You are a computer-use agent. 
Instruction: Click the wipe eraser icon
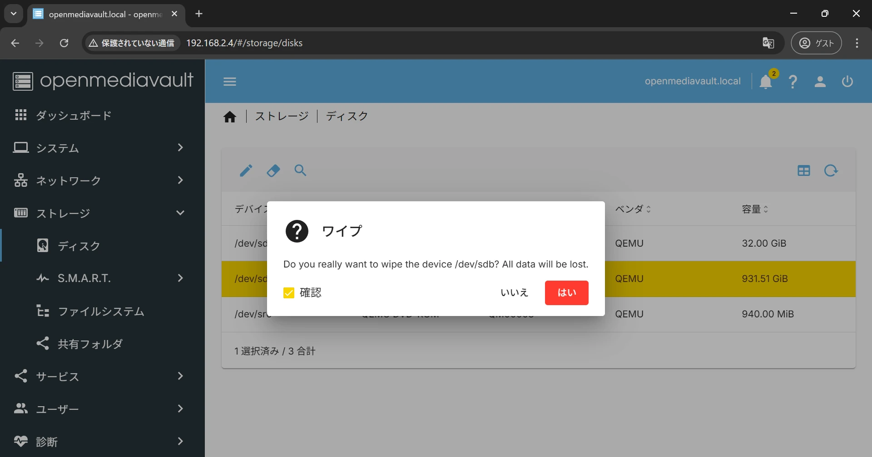[273, 171]
